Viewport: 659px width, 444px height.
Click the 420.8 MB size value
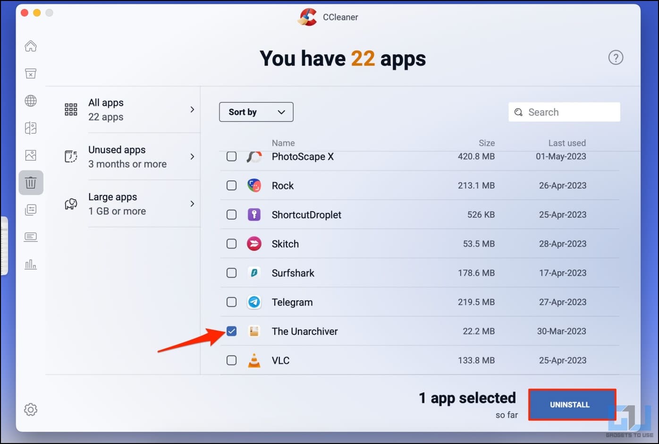(476, 156)
